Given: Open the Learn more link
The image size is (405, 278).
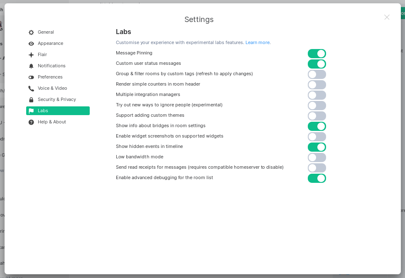Looking at the screenshot, I should [258, 42].
